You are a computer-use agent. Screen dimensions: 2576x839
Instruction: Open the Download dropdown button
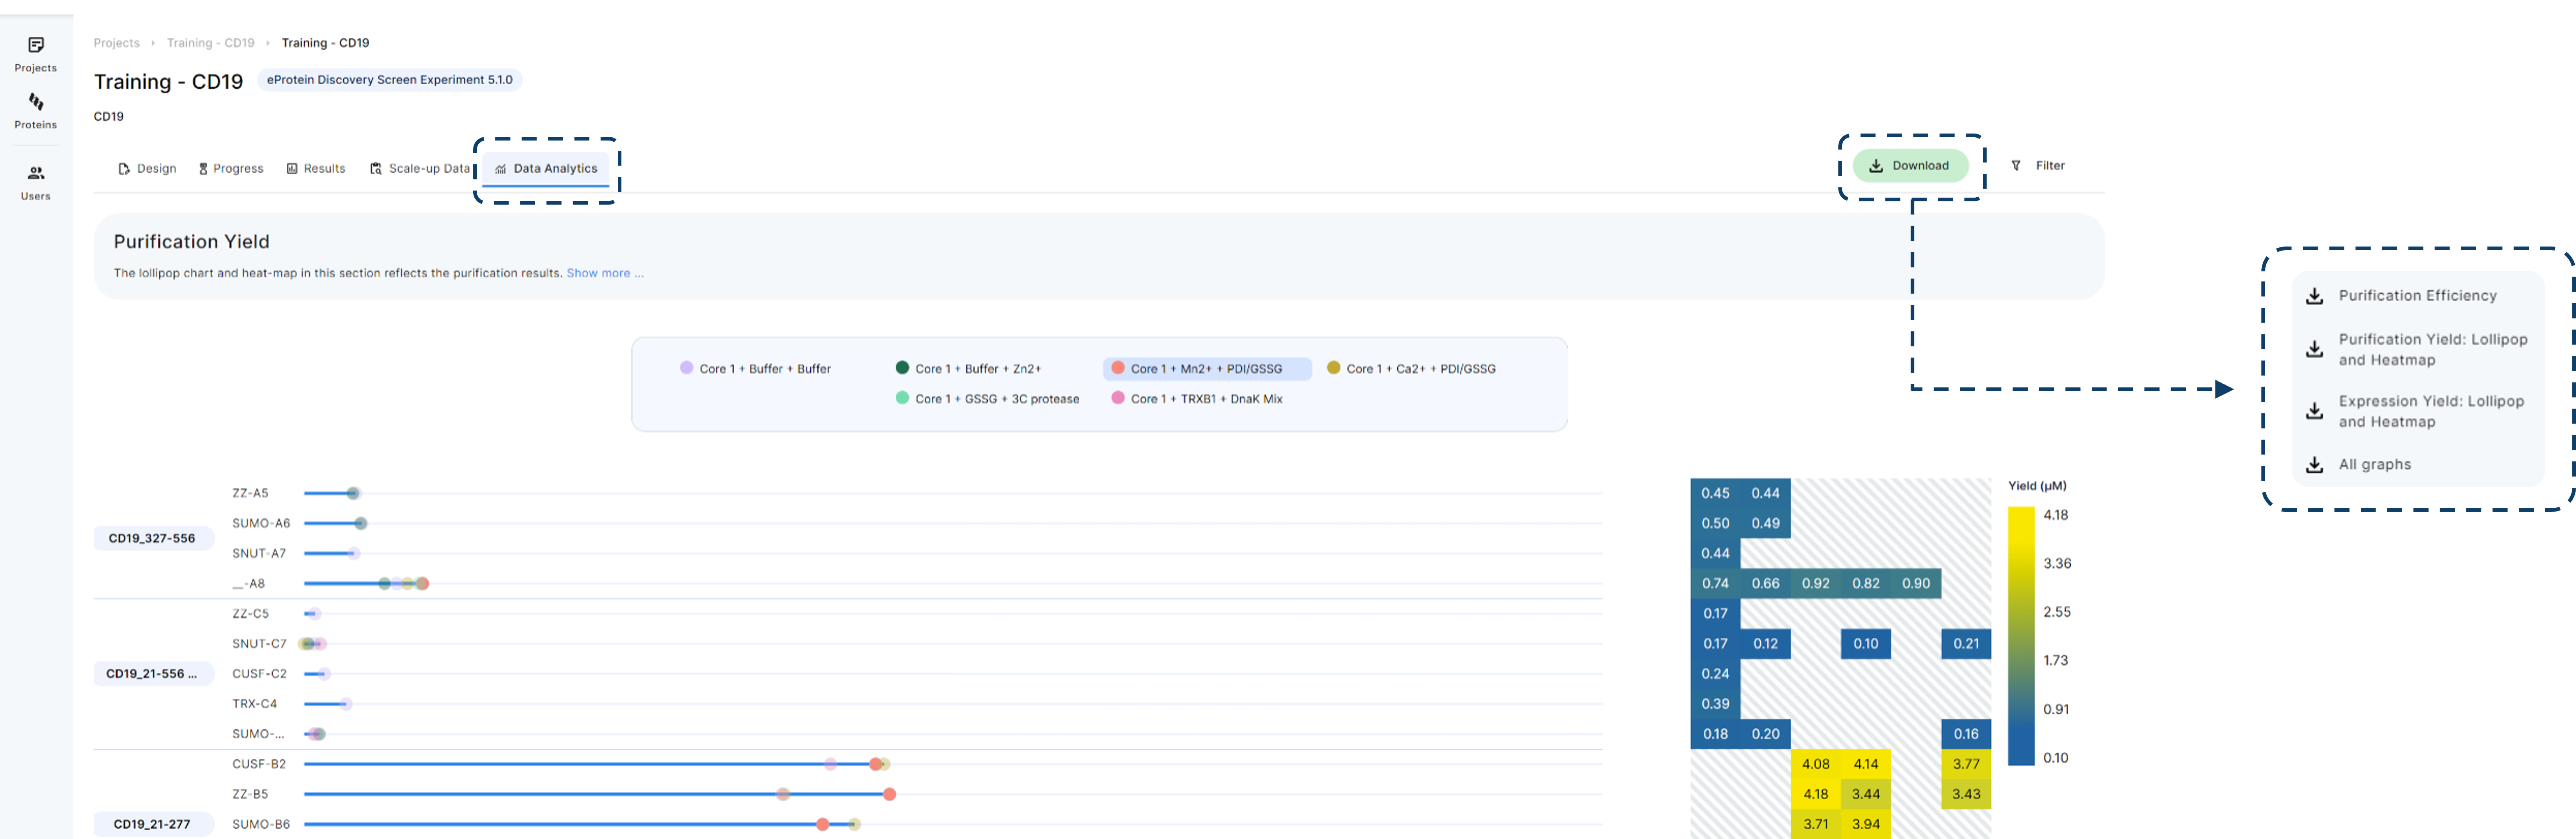1910,166
